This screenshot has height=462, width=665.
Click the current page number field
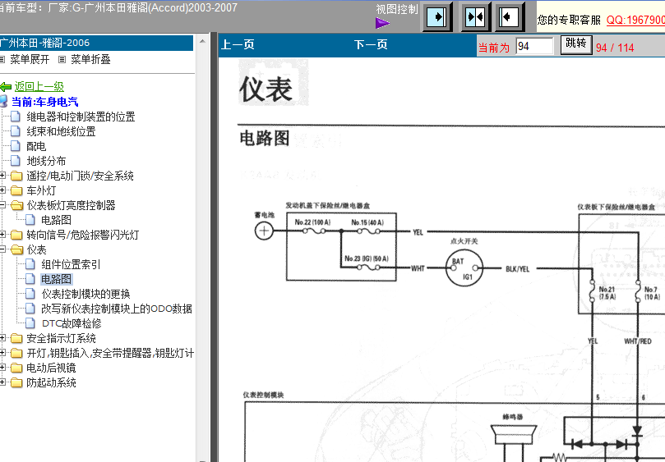534,46
